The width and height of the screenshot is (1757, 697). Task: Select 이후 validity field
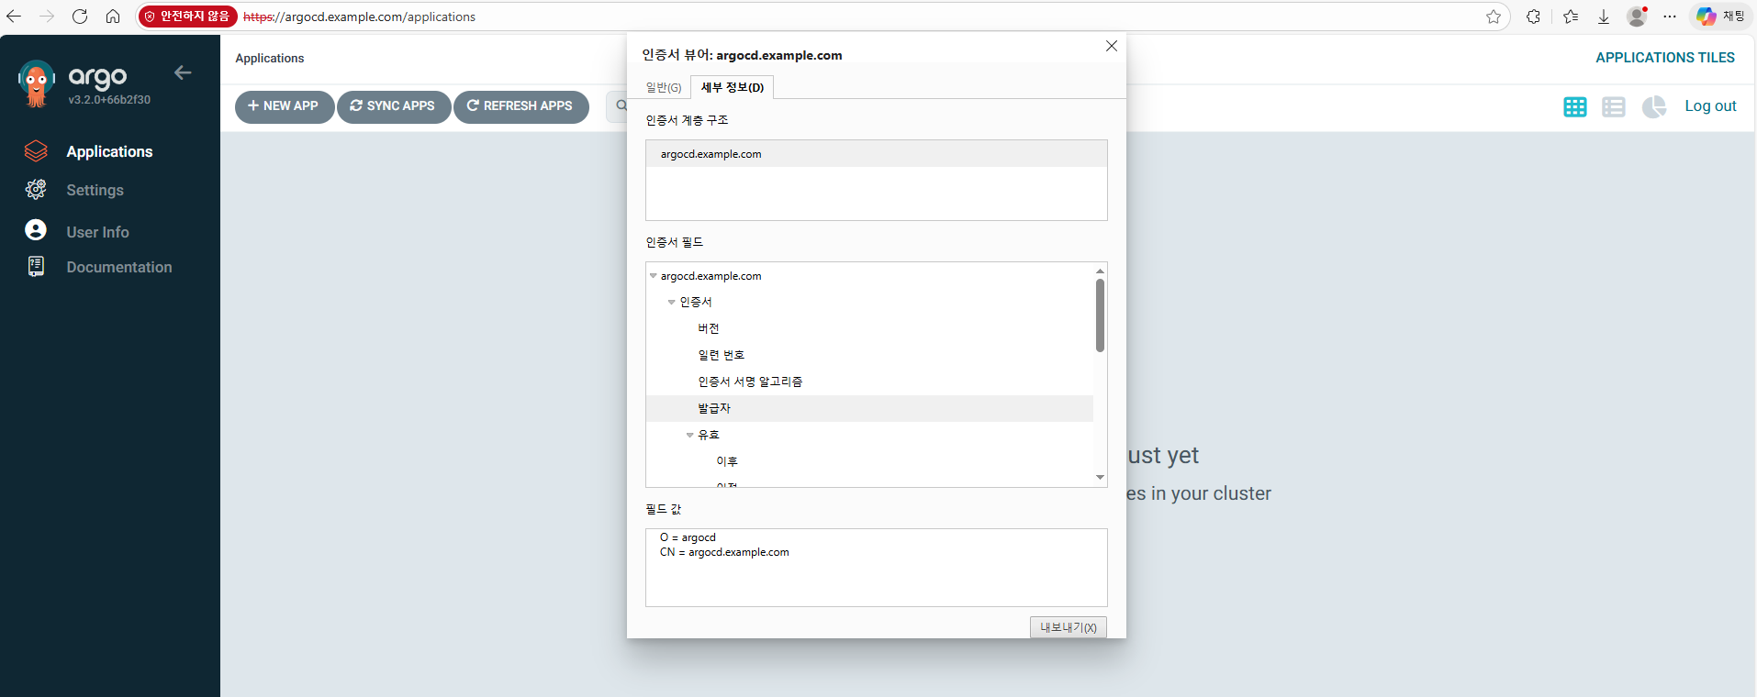pos(869,461)
